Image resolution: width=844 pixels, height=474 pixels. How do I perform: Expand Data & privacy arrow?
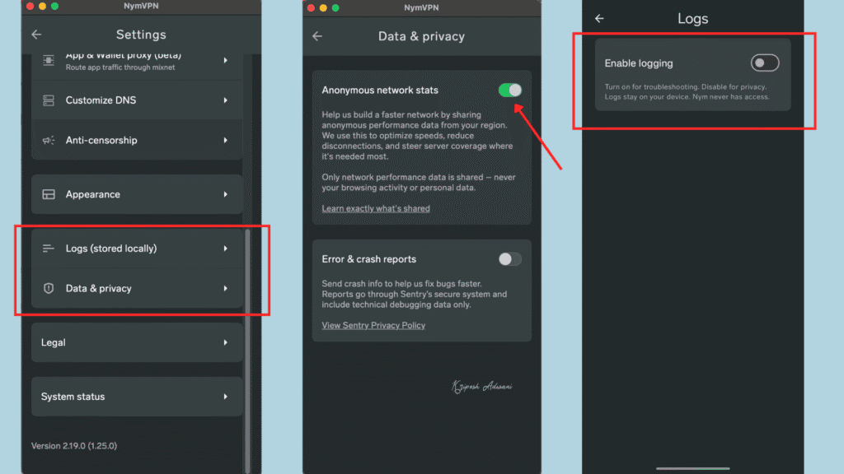[226, 289]
